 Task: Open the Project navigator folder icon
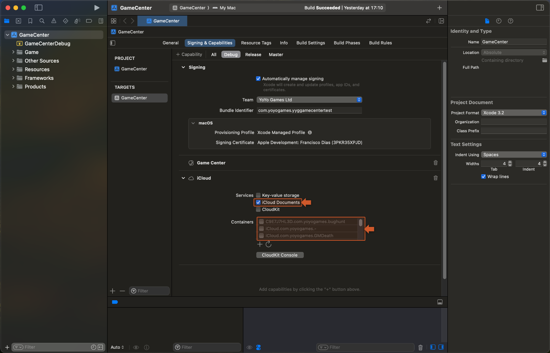[7, 21]
